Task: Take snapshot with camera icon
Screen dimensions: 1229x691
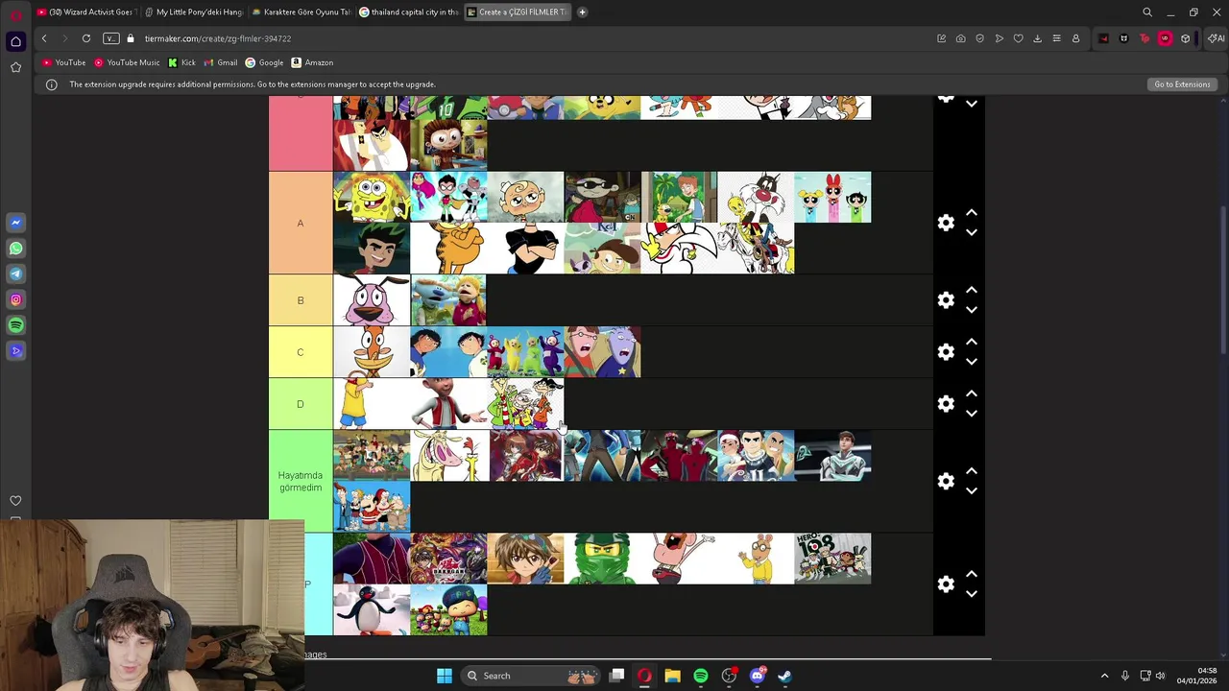Action: (x=960, y=38)
